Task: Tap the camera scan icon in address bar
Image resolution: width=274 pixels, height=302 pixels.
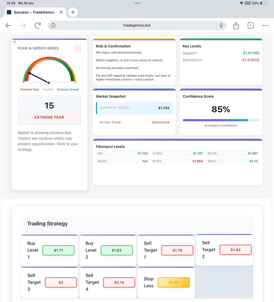Action: pyautogui.click(x=53, y=25)
